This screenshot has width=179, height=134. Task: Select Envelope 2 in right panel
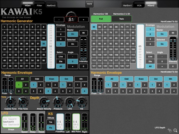[150, 34]
